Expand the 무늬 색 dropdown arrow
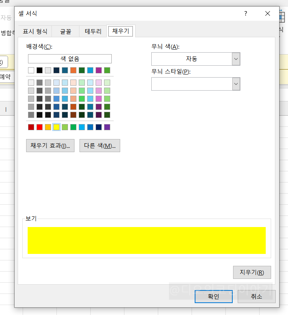 tap(236, 59)
